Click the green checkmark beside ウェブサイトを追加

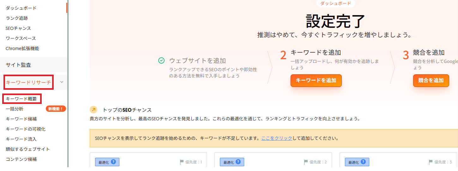tap(161, 60)
